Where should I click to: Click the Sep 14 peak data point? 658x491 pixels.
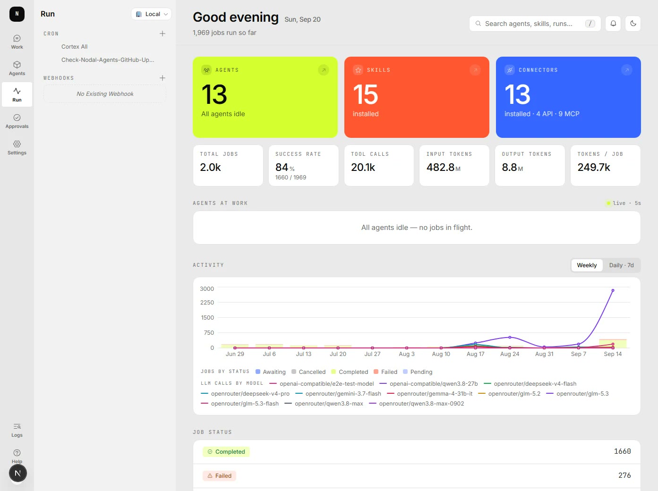click(x=613, y=290)
